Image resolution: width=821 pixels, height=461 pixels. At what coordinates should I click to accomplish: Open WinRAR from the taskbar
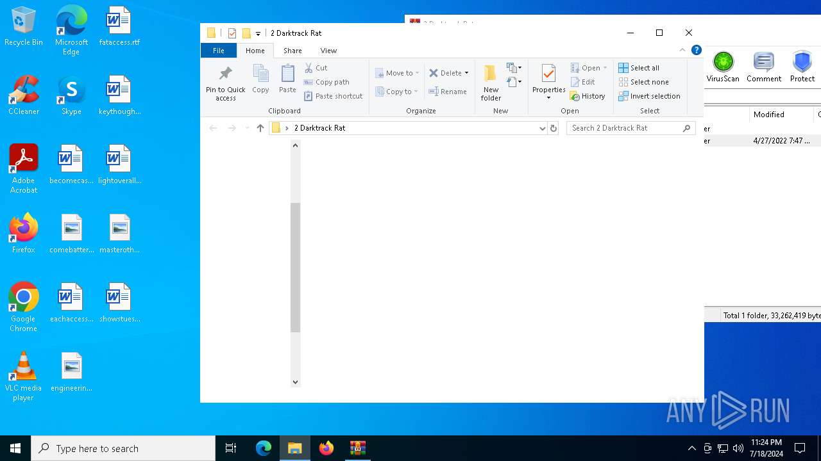pos(357,448)
